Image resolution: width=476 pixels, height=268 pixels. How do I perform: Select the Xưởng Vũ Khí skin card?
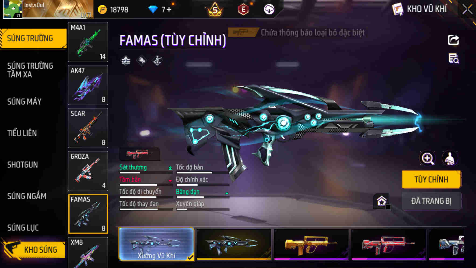click(x=156, y=244)
